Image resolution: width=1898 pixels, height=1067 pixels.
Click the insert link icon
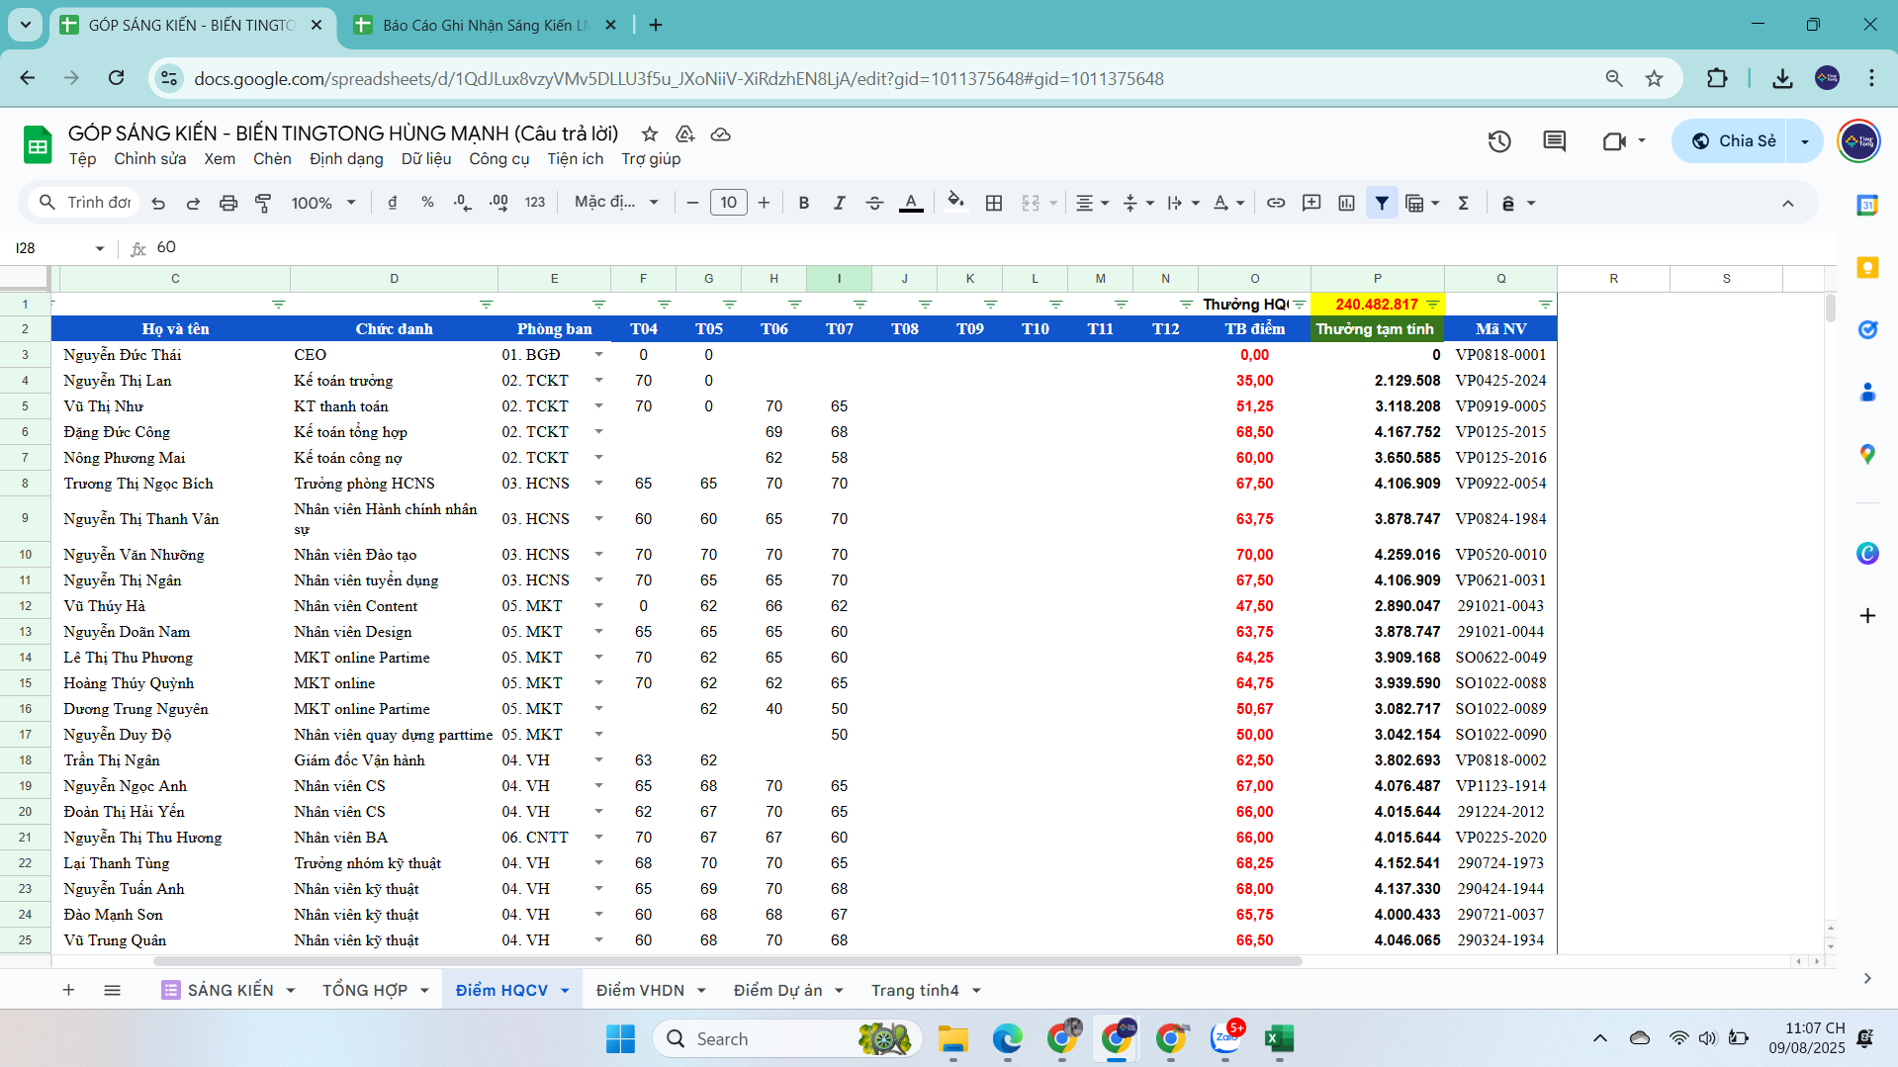(1276, 203)
